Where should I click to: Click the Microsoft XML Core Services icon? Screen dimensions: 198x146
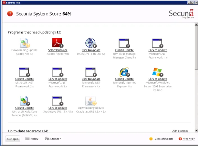[x=25, y=100]
